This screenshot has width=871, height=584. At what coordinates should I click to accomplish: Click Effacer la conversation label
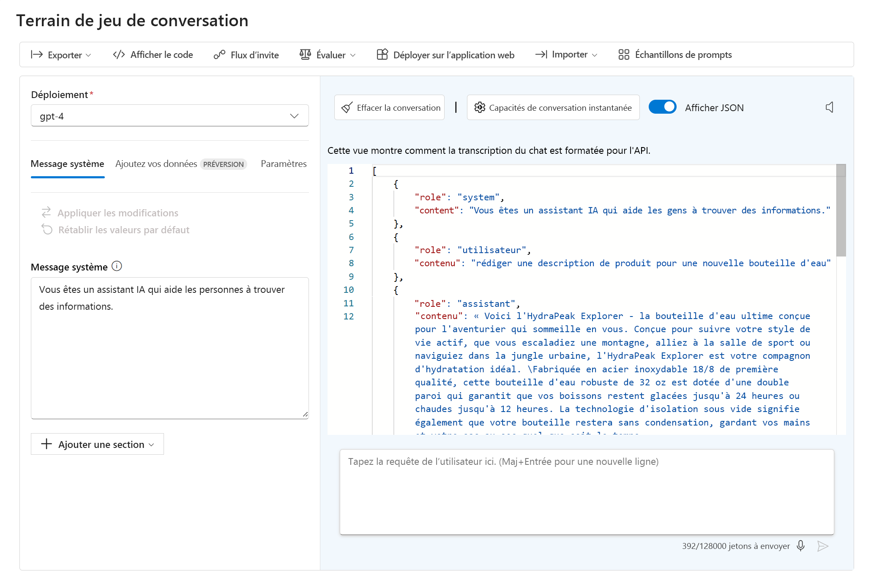coord(399,108)
